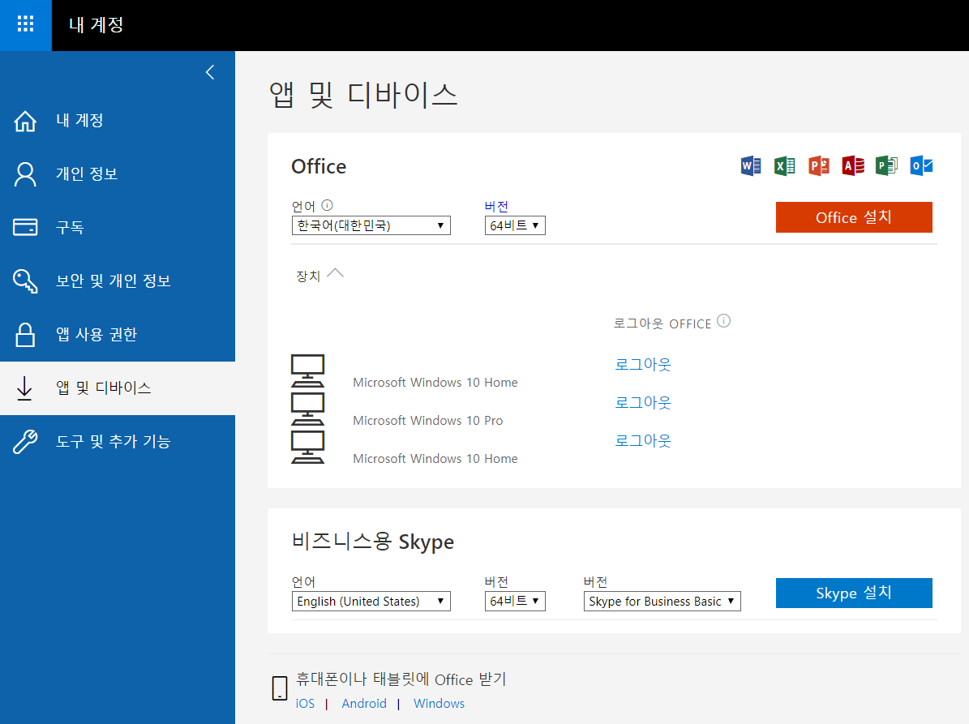This screenshot has width=969, height=724.
Task: Click the 버전 link above Office 64비트
Action: click(496, 206)
